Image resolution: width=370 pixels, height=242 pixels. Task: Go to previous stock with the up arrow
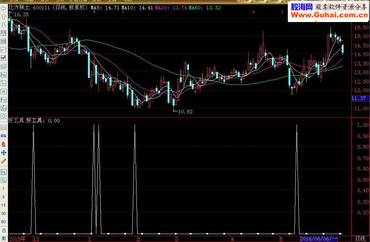point(3,17)
